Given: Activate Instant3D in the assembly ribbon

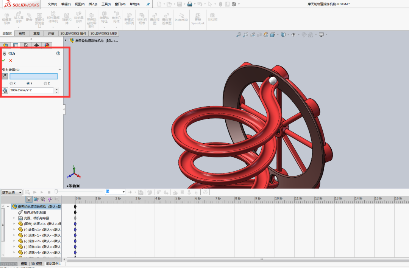Looking at the screenshot, I should click(x=181, y=17).
